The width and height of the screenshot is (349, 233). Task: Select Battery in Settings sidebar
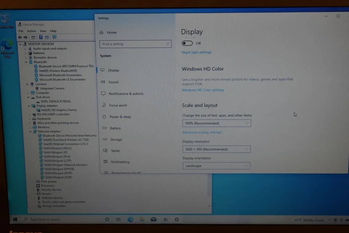(x=115, y=128)
